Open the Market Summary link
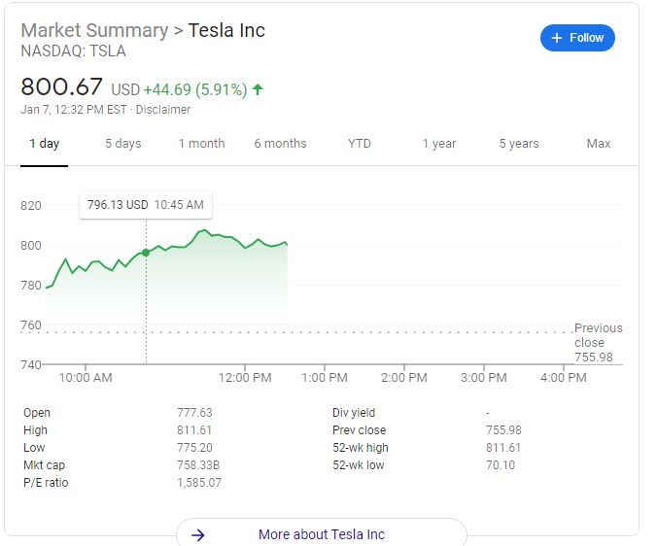The width and height of the screenshot is (657, 546). 94,30
